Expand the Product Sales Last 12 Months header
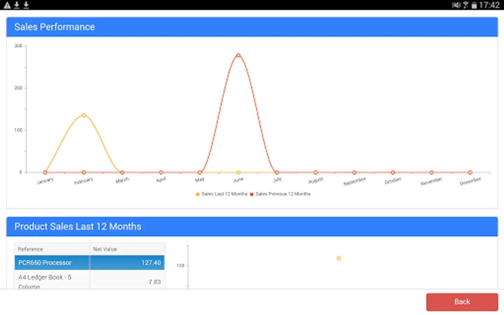Viewport: 504px width, 315px height. point(77,226)
